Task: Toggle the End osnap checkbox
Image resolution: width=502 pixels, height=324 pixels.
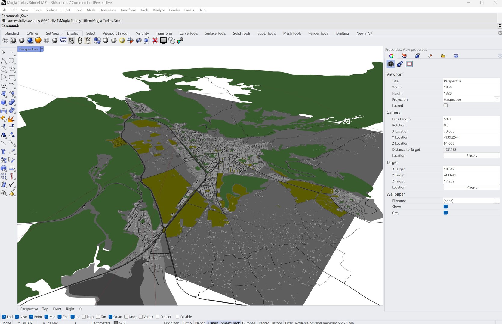Action: tap(4, 317)
